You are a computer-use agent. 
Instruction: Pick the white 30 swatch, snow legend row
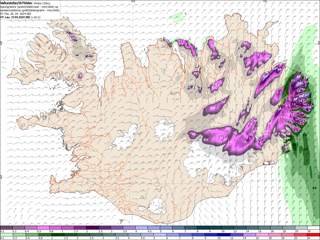coord(313,228)
